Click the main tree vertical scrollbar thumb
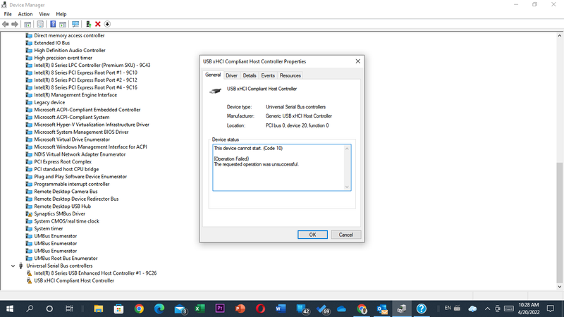 (559, 222)
